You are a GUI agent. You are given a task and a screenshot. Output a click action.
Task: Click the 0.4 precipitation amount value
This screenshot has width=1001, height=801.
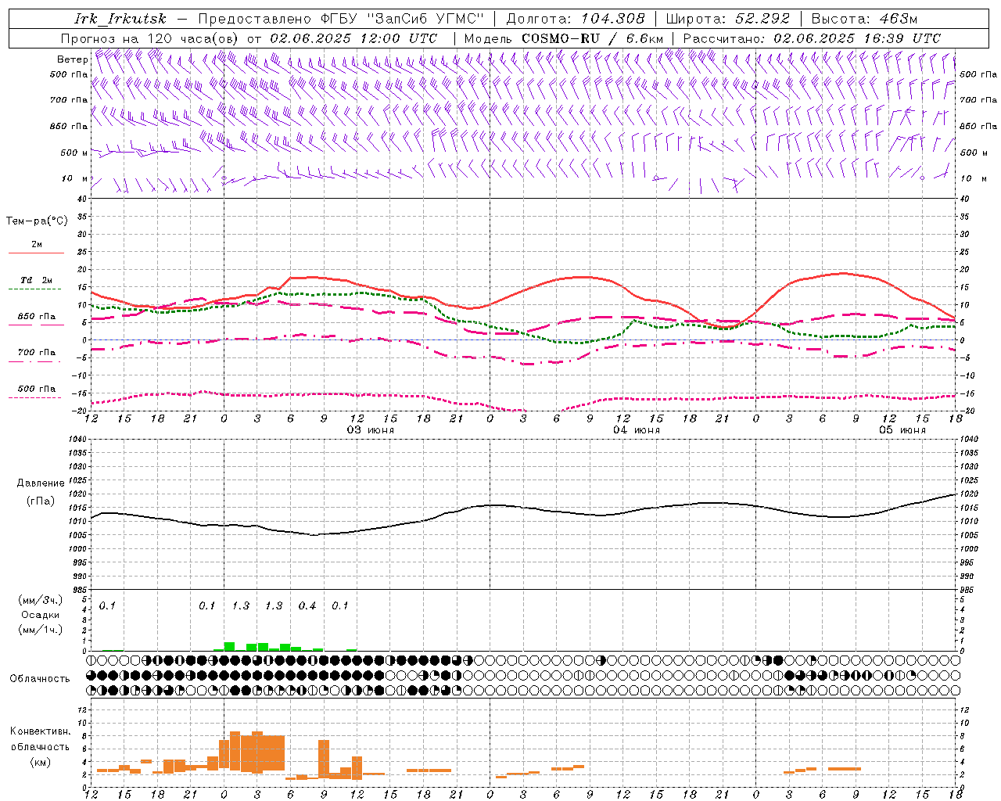pos(307,606)
